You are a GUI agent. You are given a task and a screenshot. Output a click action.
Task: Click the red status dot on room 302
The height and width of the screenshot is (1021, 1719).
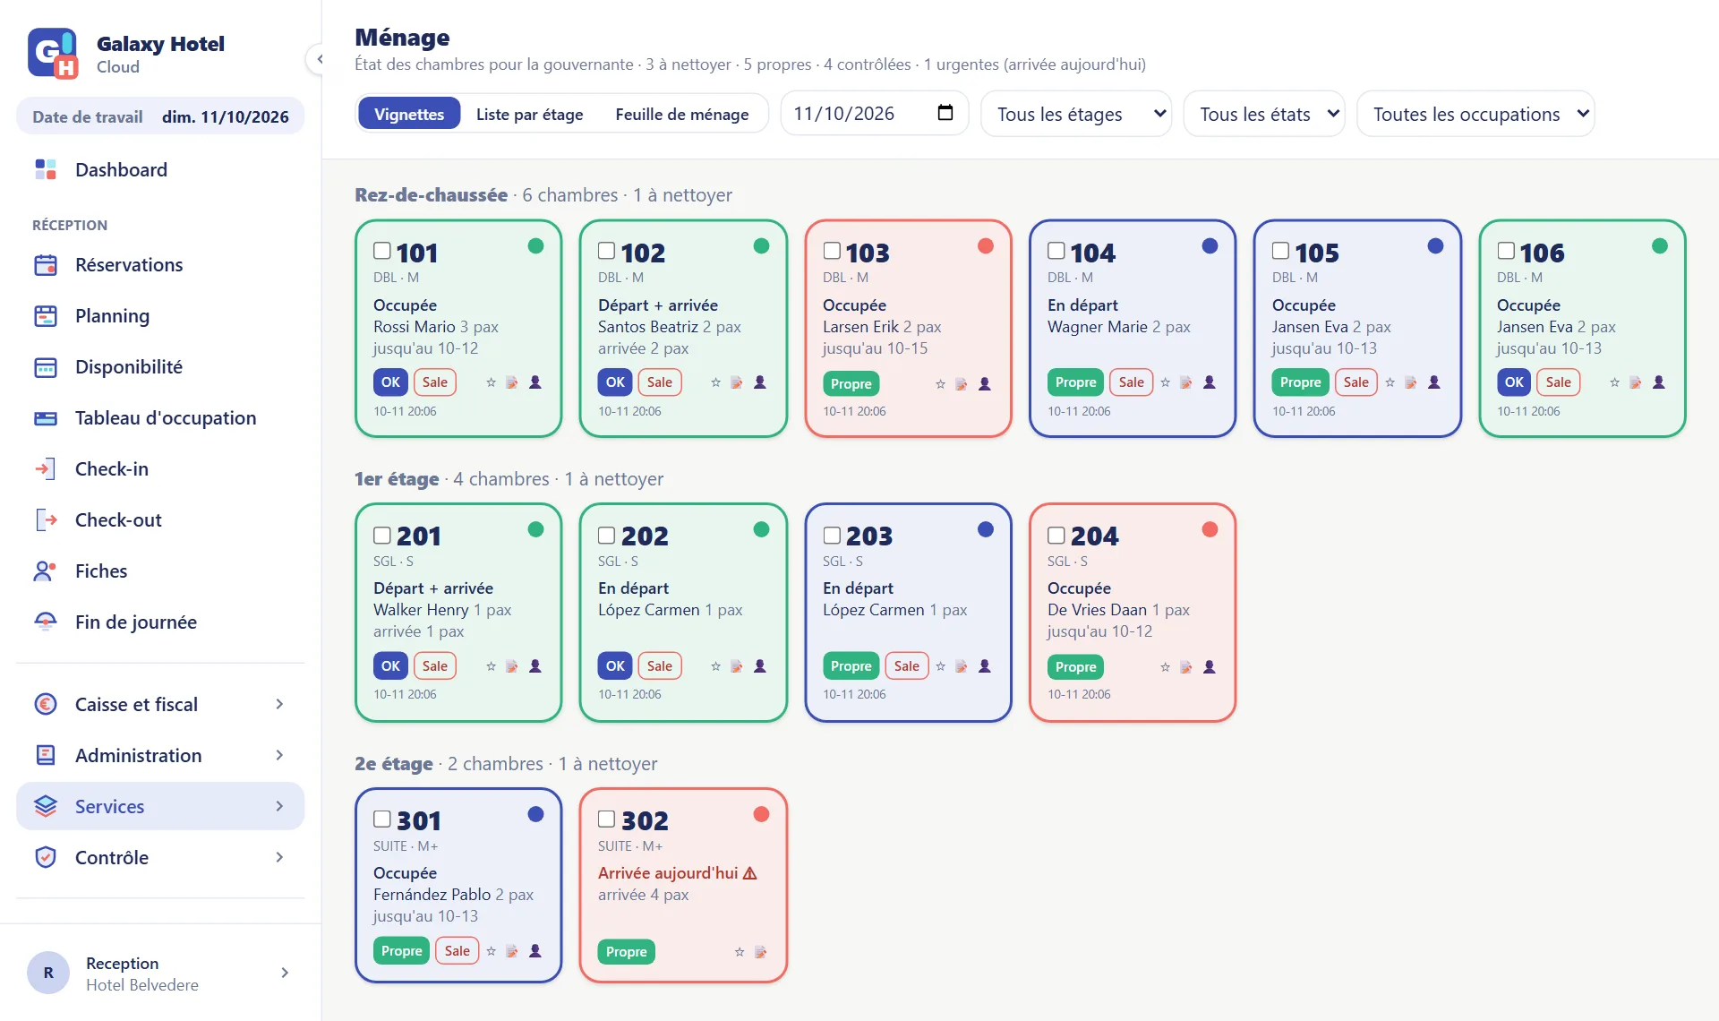[762, 814]
